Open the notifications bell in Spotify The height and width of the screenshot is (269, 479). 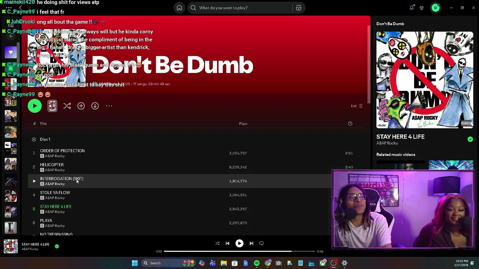(x=412, y=8)
